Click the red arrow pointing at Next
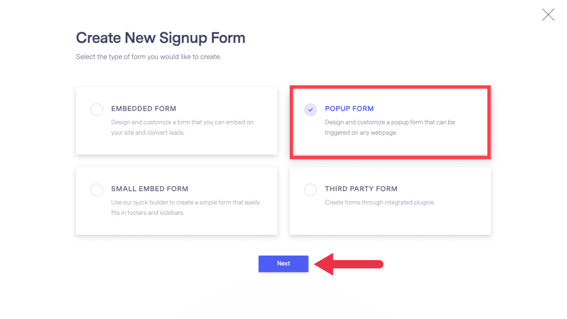The width and height of the screenshot is (567, 319). [349, 264]
